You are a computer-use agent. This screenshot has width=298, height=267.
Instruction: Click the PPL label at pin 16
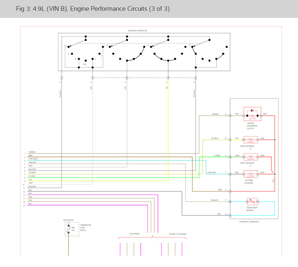click(30, 204)
